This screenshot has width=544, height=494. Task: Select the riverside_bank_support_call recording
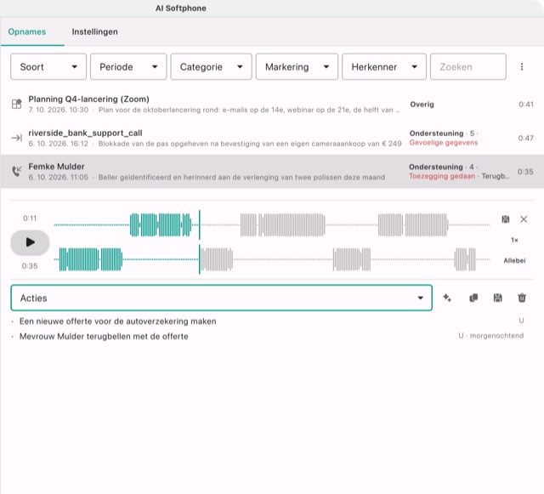[85, 133]
